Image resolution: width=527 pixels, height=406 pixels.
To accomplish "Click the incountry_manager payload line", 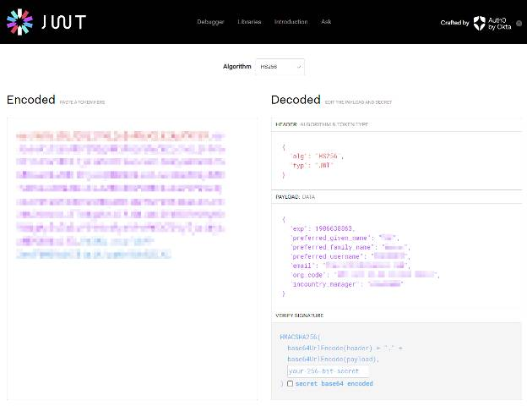I will tap(347, 284).
